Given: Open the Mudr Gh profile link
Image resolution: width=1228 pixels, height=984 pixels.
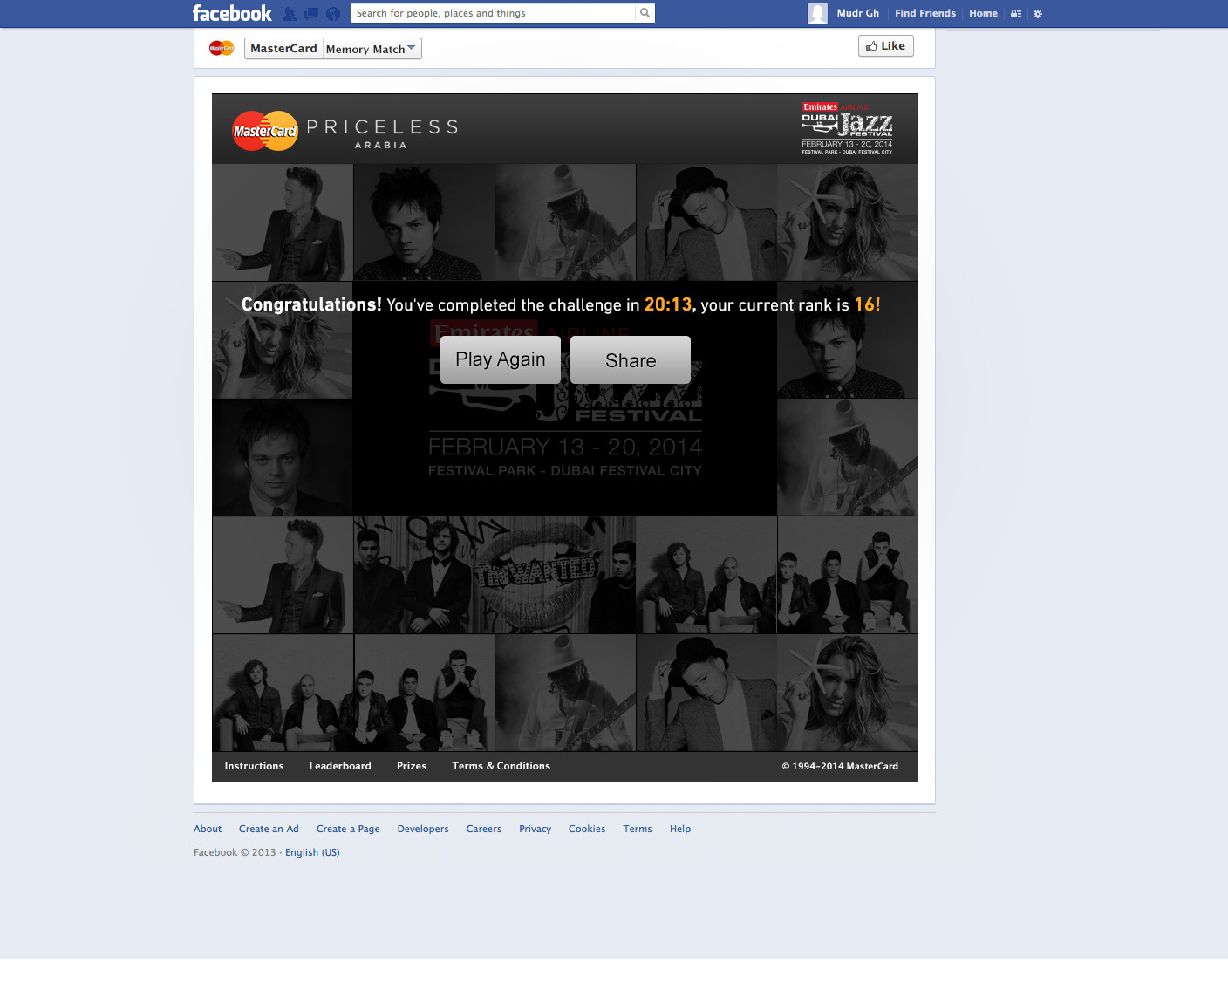Looking at the screenshot, I should (x=857, y=13).
